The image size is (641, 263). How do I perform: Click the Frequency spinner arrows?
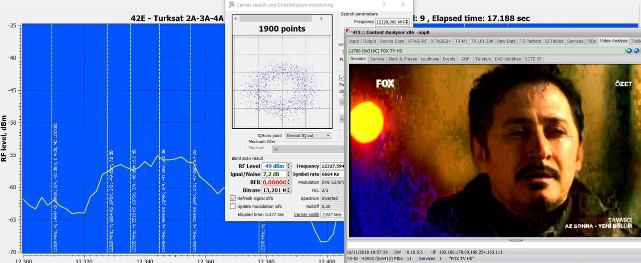click(407, 22)
